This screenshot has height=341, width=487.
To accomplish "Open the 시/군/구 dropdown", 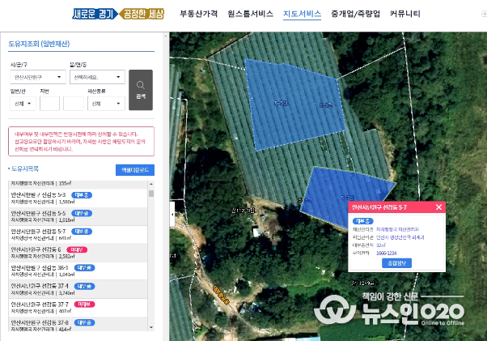I will coord(38,77).
